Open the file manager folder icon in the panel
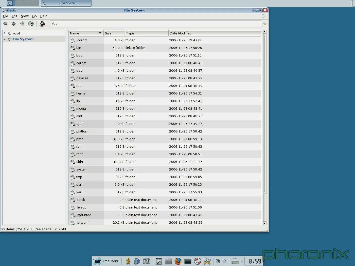The width and height of the screenshot is (355, 266). tap(169, 261)
